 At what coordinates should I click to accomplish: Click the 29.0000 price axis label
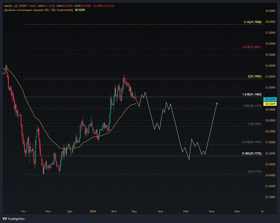tap(270, 120)
